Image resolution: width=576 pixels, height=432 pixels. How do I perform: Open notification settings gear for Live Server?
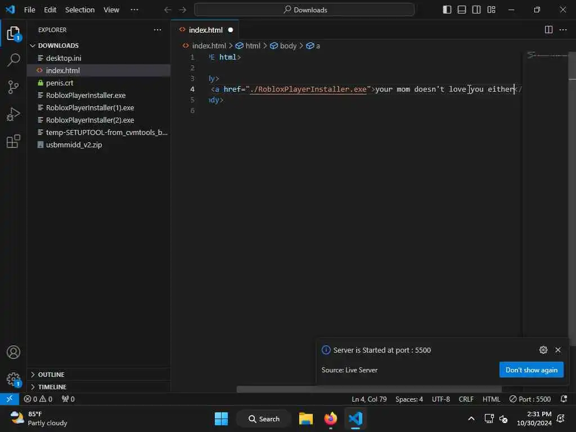click(543, 350)
